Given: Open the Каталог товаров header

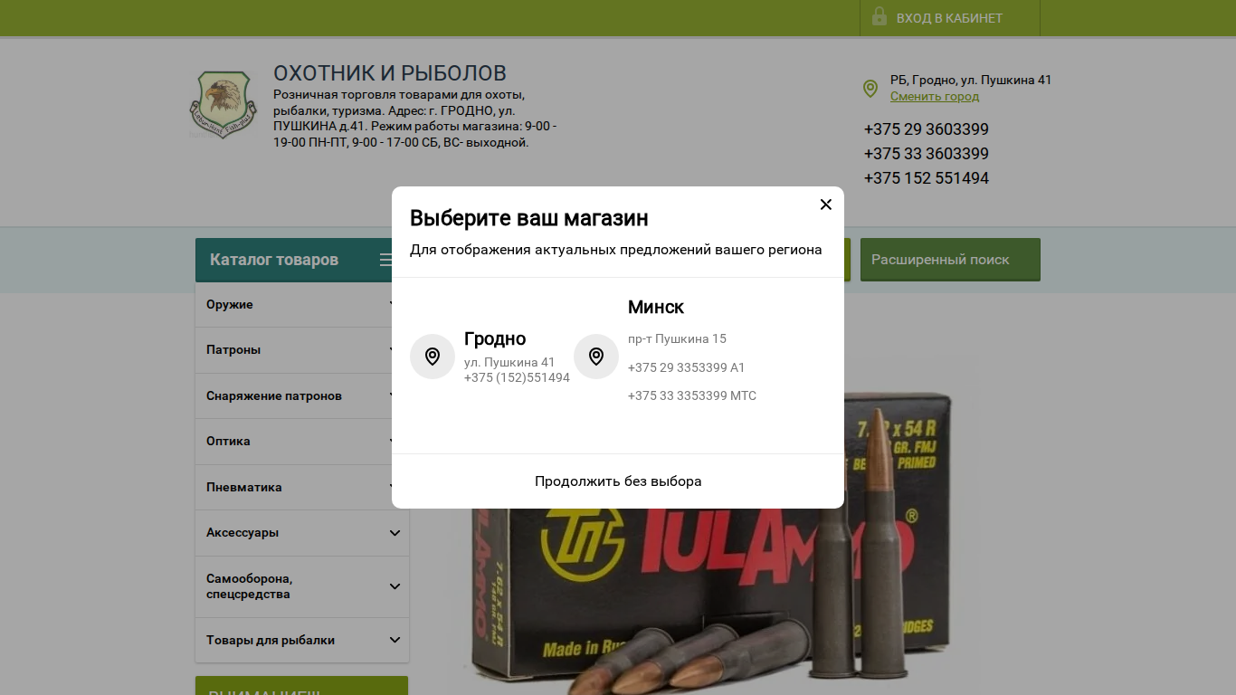Looking at the screenshot, I should click(302, 260).
